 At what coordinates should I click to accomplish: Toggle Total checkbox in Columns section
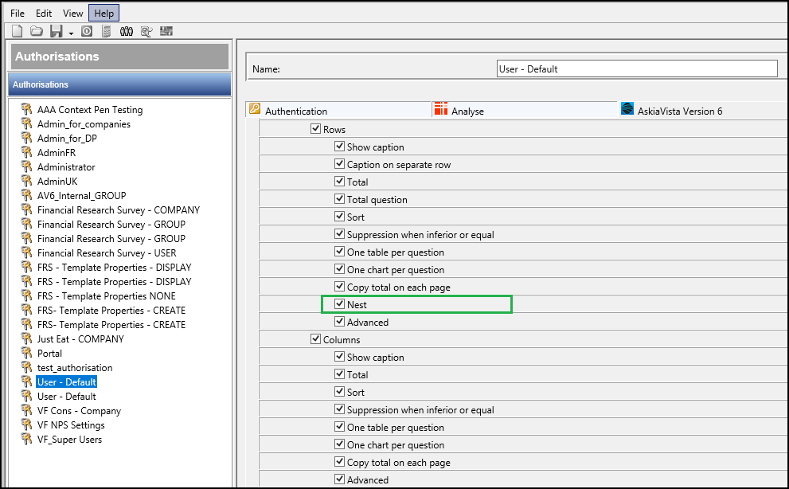[340, 374]
